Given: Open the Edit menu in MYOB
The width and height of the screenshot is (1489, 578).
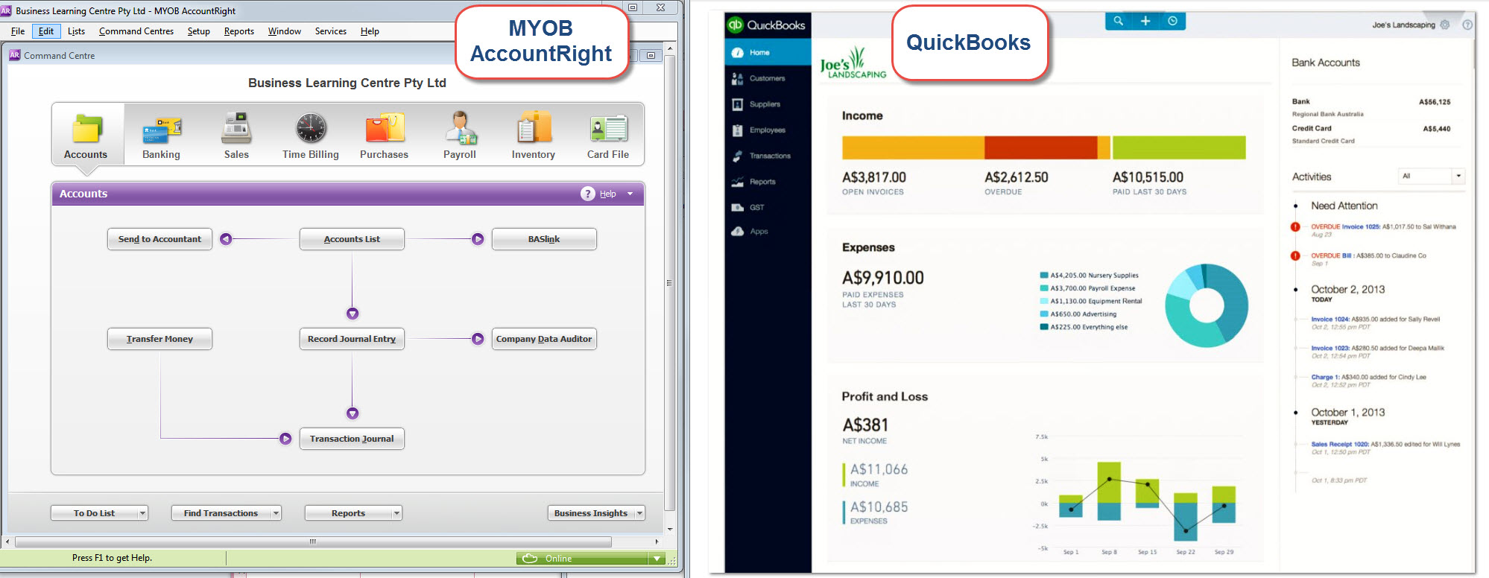Looking at the screenshot, I should pyautogui.click(x=46, y=31).
